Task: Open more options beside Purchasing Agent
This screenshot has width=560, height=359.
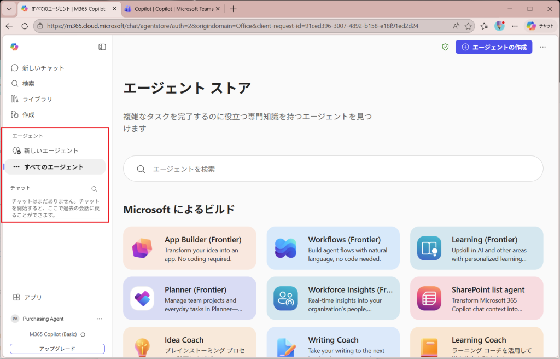Action: click(x=100, y=319)
